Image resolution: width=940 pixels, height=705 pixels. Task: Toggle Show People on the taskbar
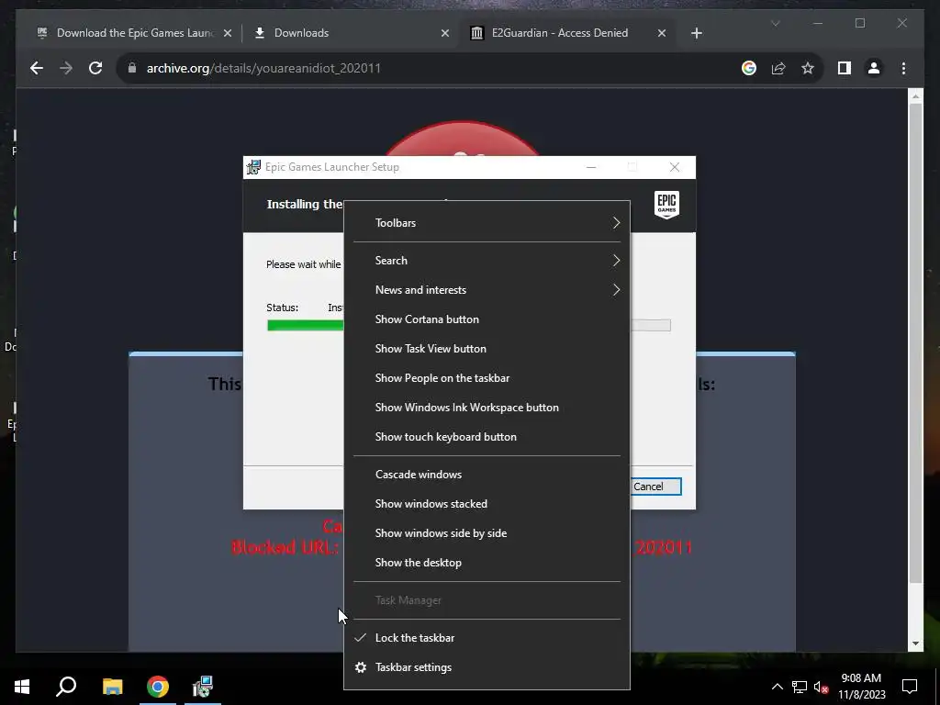tap(487, 378)
